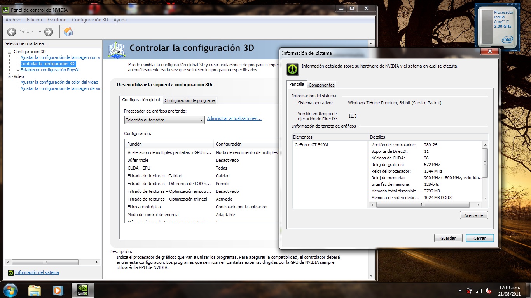Open Información del sistema link
The width and height of the screenshot is (531, 298).
point(37,272)
